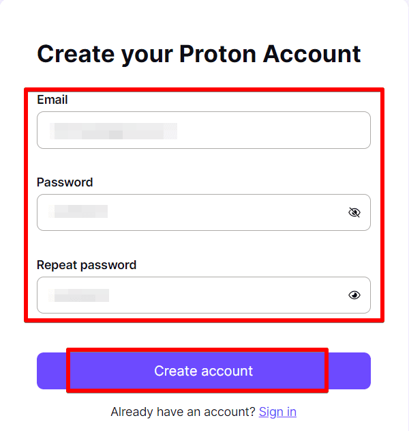Submit the form with the purple button
Screen dimensions: 409x431
(203, 371)
